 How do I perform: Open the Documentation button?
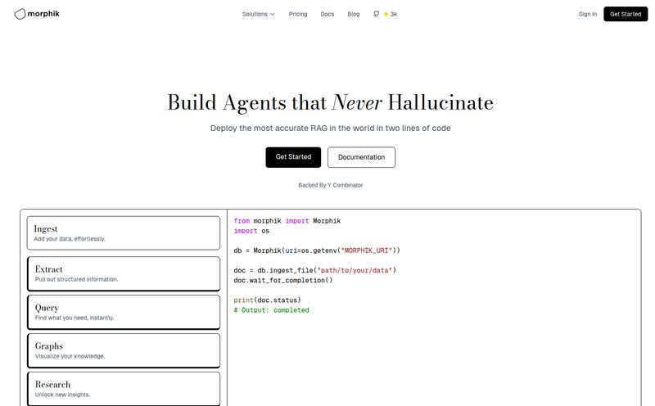click(361, 157)
